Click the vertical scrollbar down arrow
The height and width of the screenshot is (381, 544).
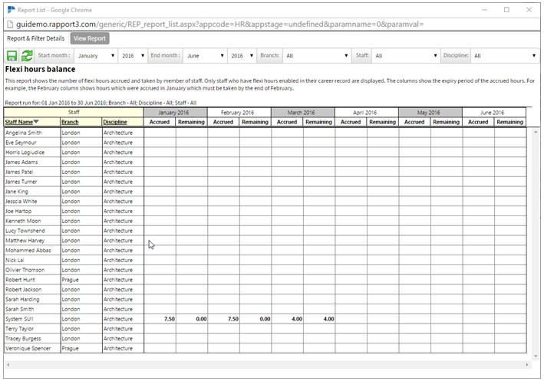pos(536,356)
